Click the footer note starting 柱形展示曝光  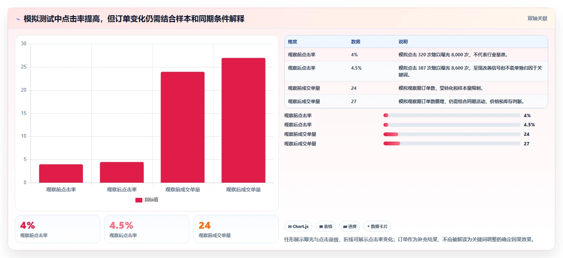tap(410, 240)
